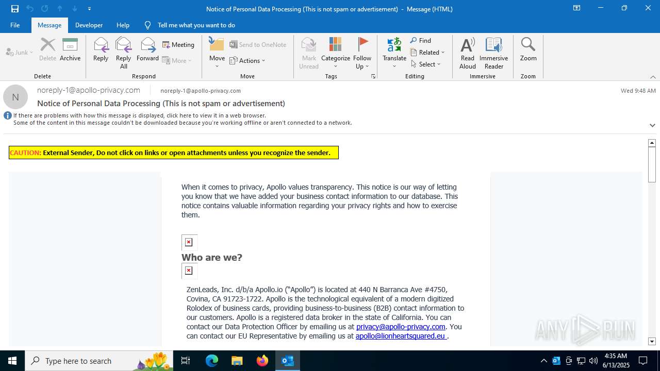Delete the message with the X icon
The image size is (660, 371).
(47, 49)
